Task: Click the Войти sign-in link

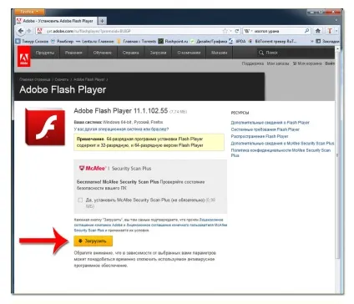Action: 330,63
